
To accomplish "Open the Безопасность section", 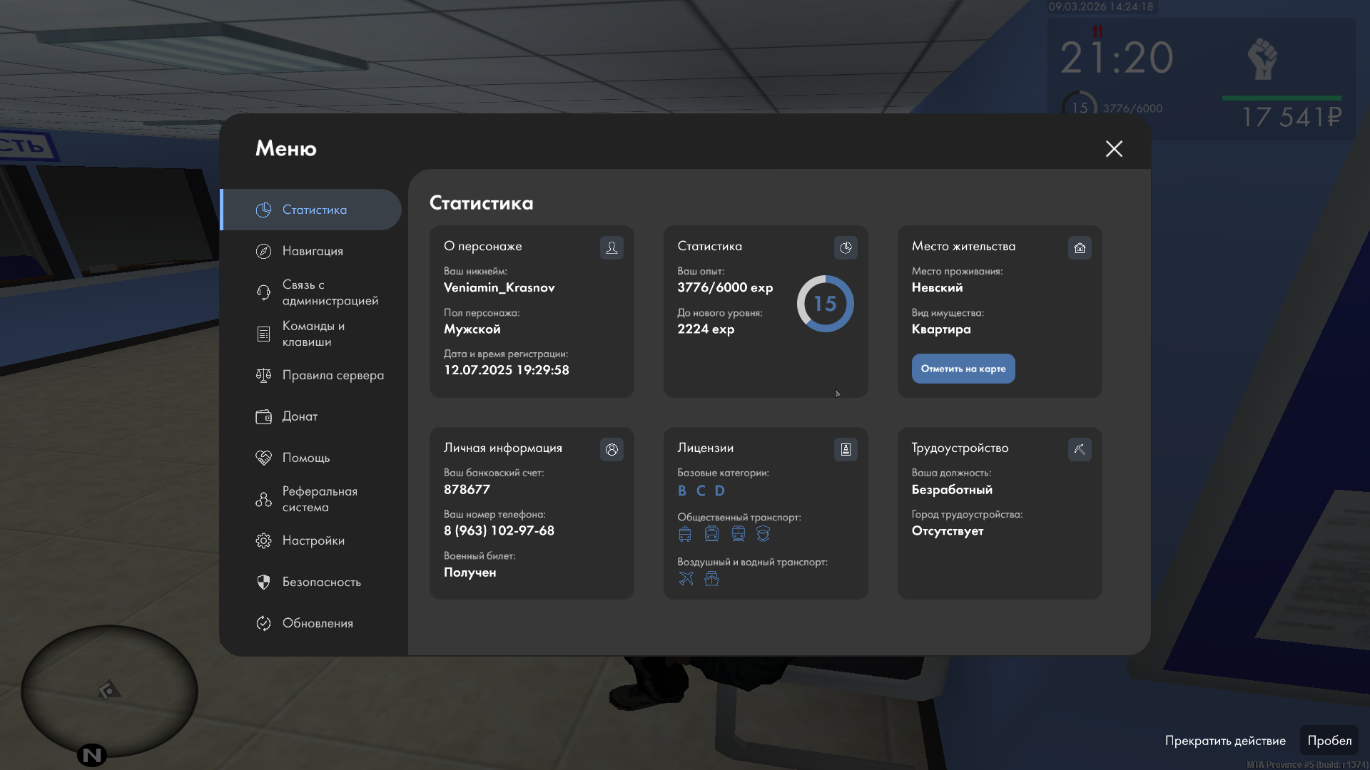I will click(x=321, y=582).
